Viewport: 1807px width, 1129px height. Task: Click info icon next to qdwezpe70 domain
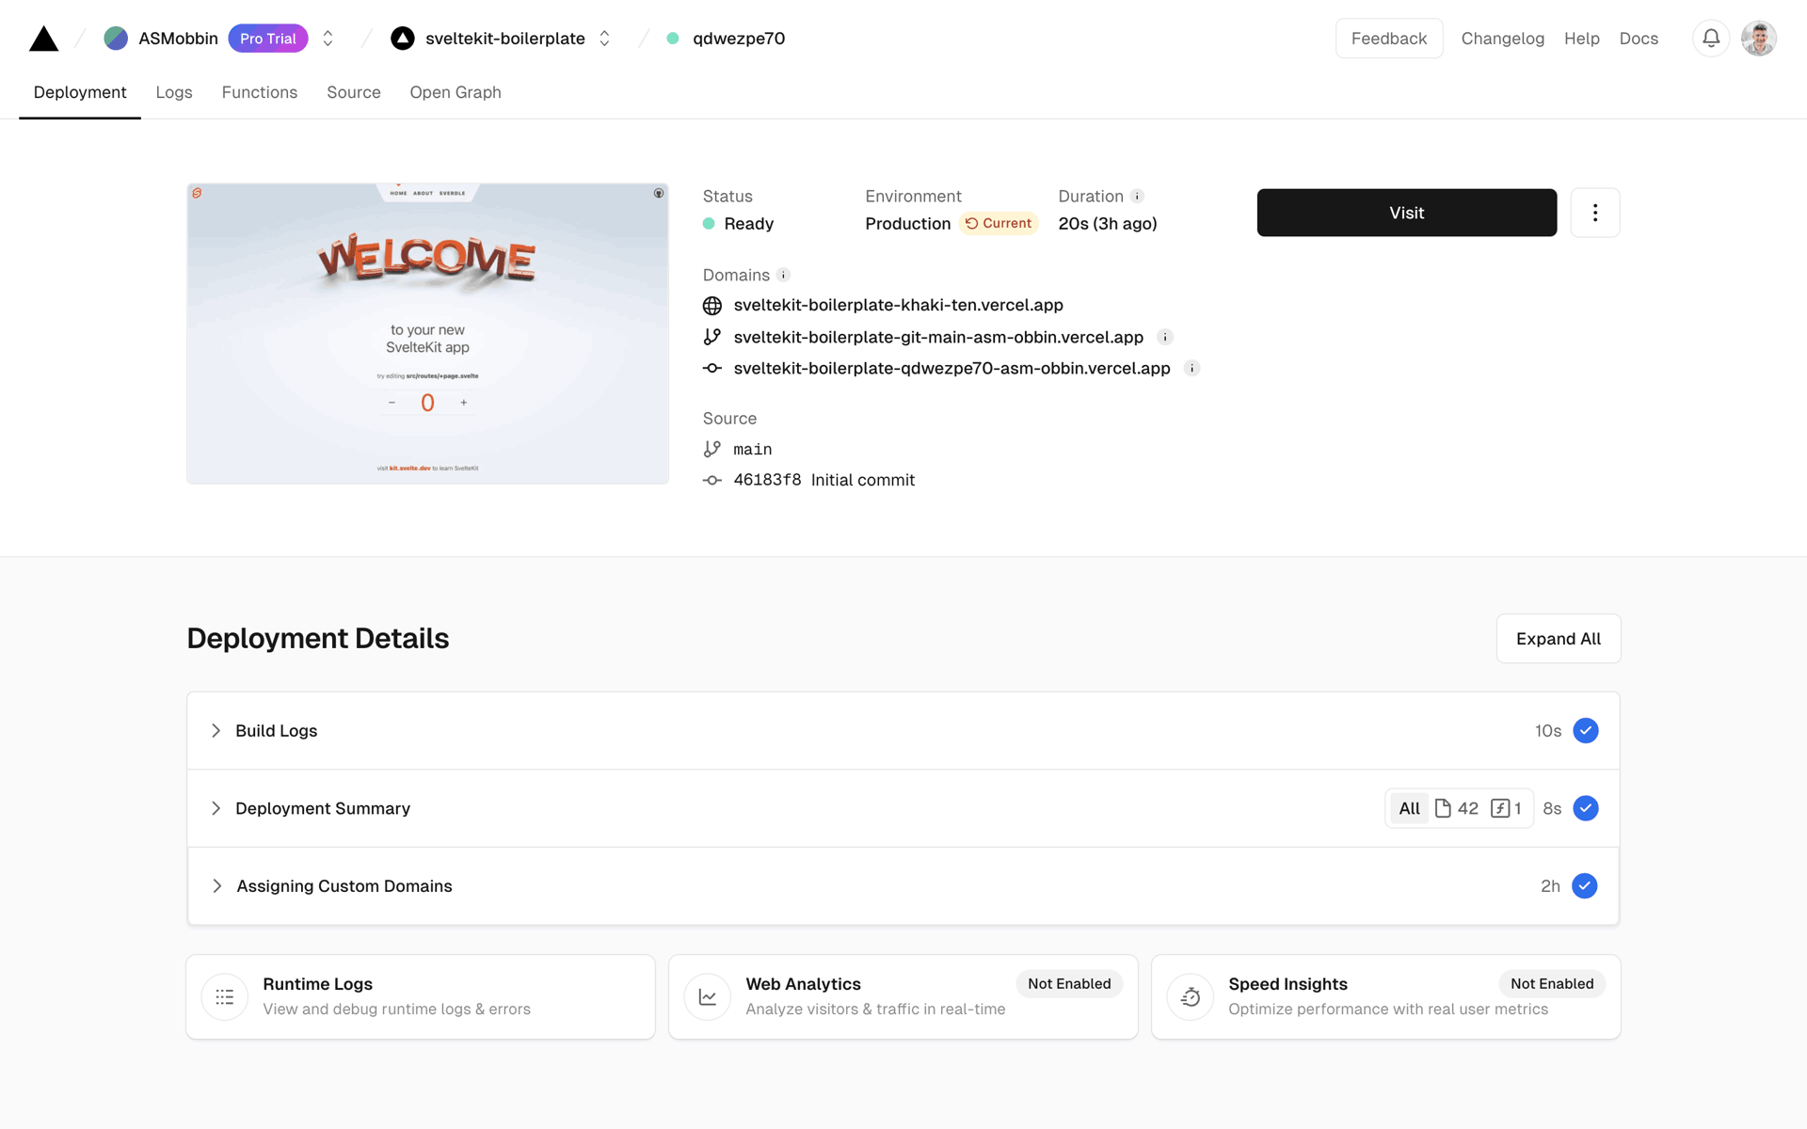[1191, 368]
